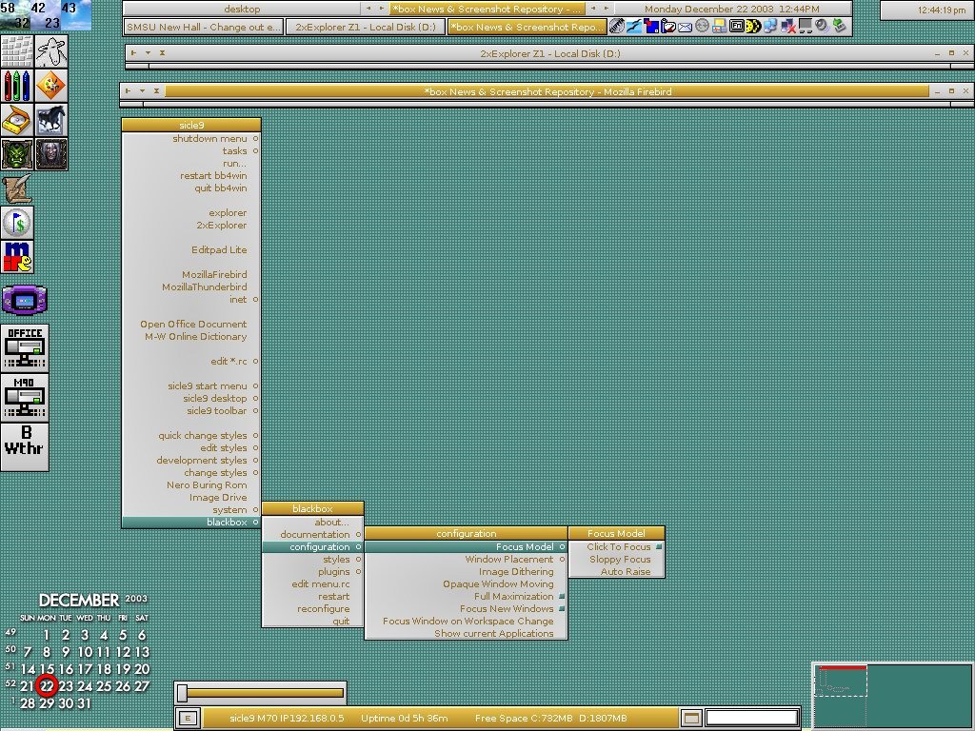Click the Fn keyboard tray icon

click(x=736, y=26)
